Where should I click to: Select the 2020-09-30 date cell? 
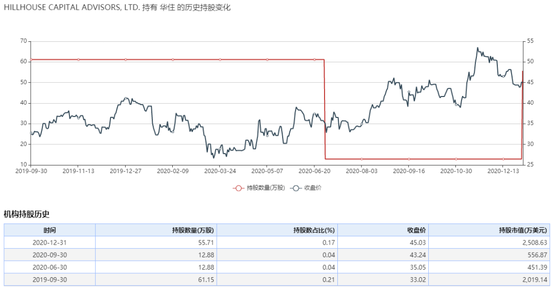click(50, 255)
